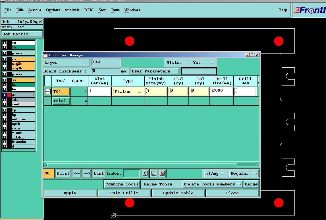The image size is (326, 220).
Task: Click the Layer button in Drill Tool Manager
Action: tap(66, 62)
